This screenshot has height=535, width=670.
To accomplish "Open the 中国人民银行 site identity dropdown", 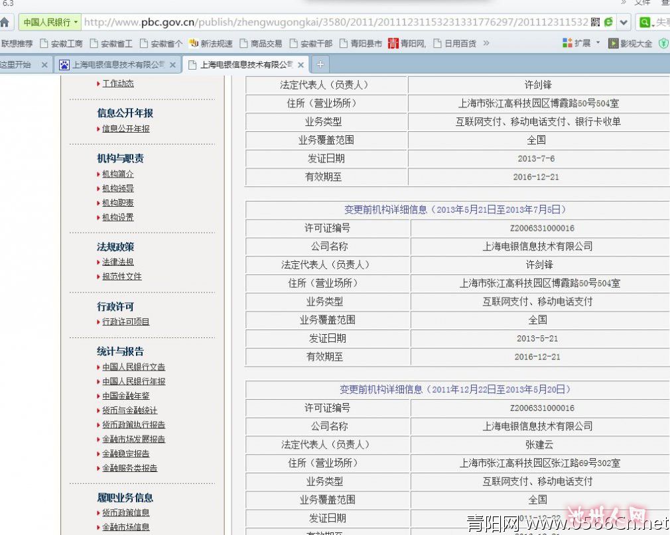I will point(50,22).
